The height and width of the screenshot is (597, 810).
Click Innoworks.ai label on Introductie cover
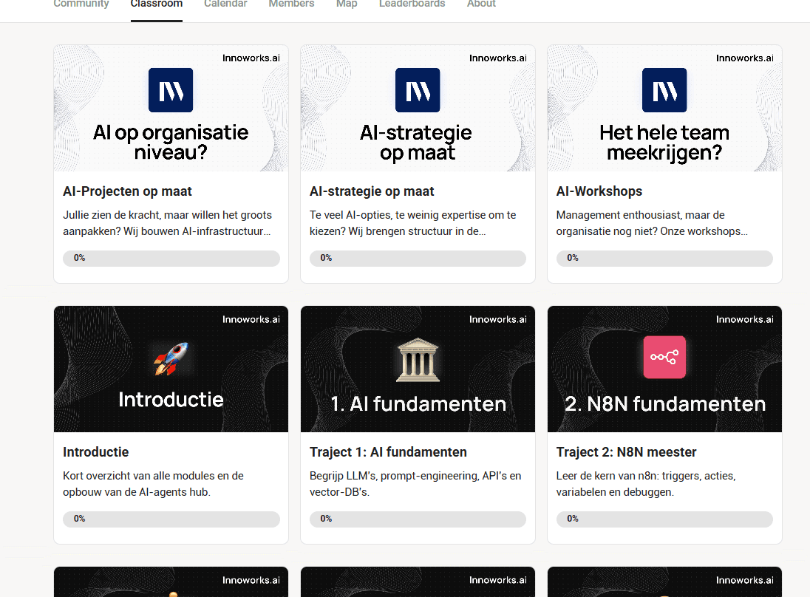pos(251,320)
